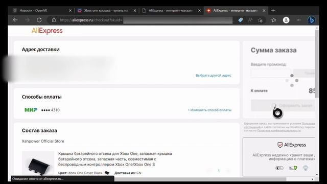Click Изменить способ оплаты link
The image size is (327, 184).
[209, 110]
